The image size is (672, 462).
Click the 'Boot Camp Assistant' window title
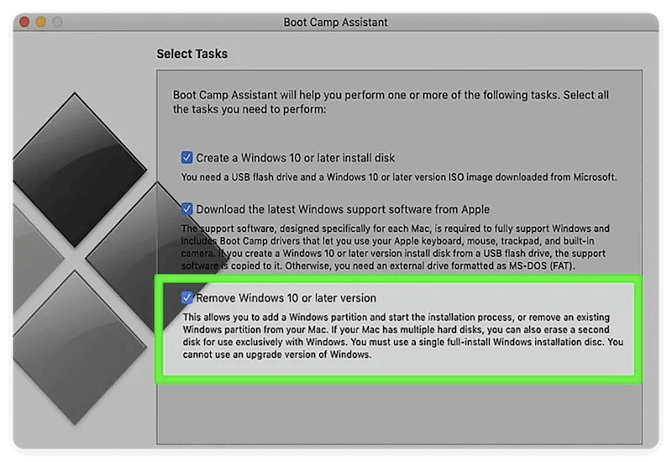click(x=335, y=22)
